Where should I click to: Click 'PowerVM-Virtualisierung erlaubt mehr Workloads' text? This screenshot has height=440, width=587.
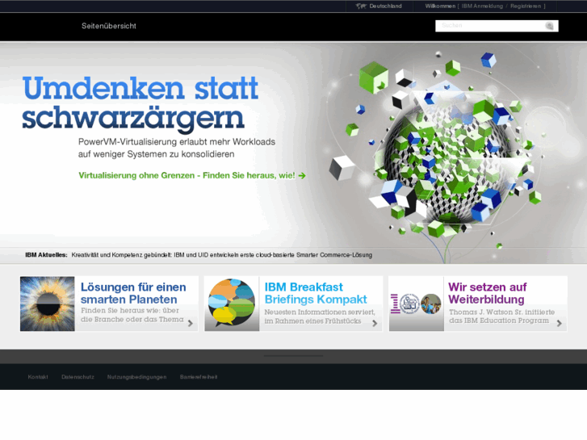click(x=177, y=142)
